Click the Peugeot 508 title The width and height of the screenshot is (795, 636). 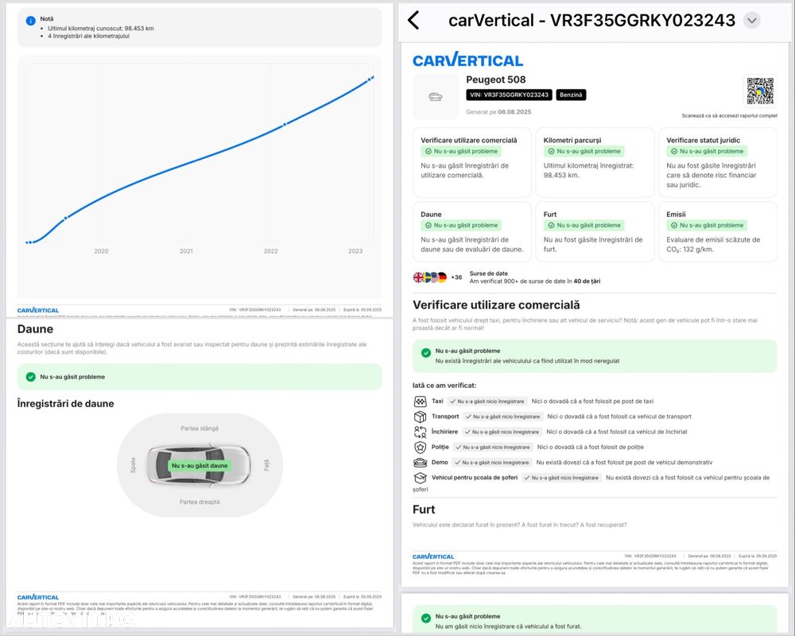tap(496, 79)
